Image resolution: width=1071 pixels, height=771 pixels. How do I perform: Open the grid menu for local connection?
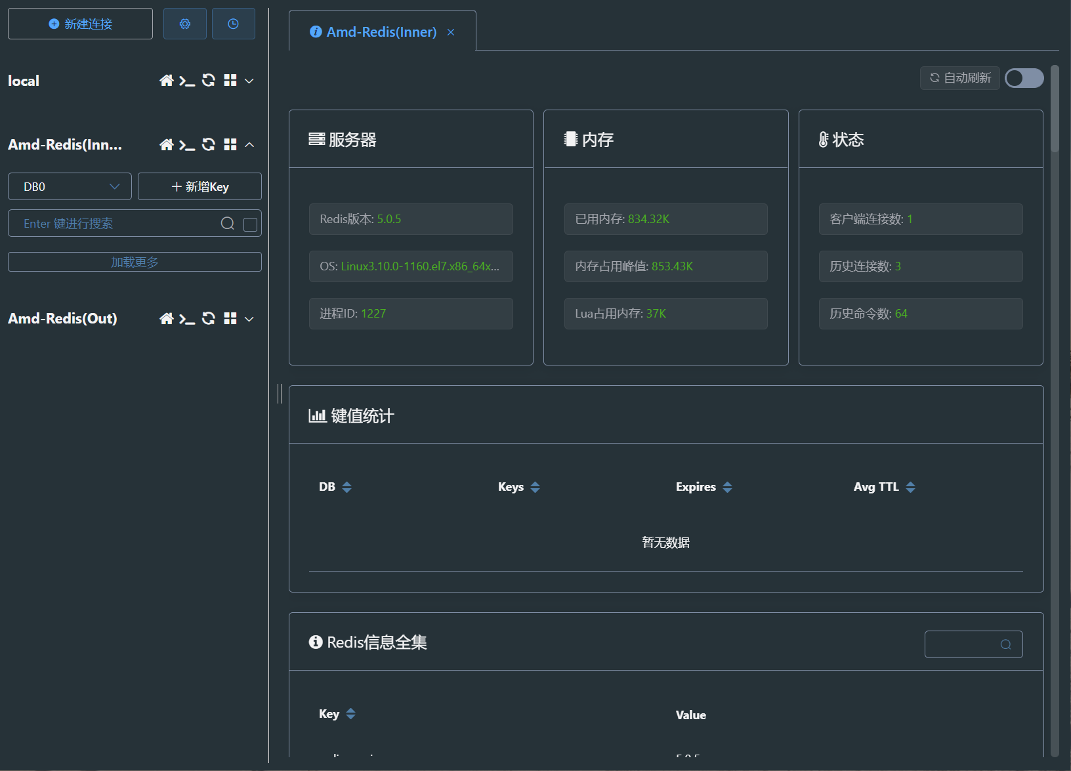pos(230,80)
